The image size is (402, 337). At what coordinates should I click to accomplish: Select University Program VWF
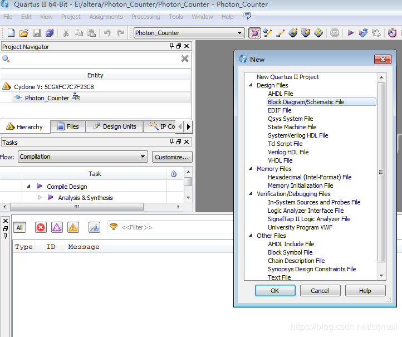click(300, 227)
